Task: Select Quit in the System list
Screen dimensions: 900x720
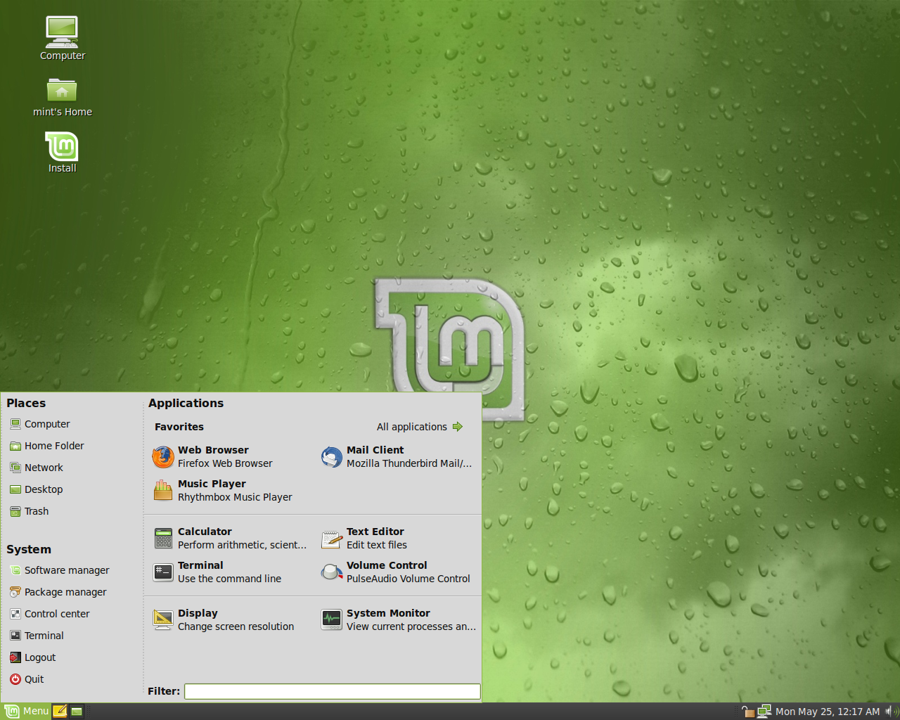Action: (x=27, y=679)
